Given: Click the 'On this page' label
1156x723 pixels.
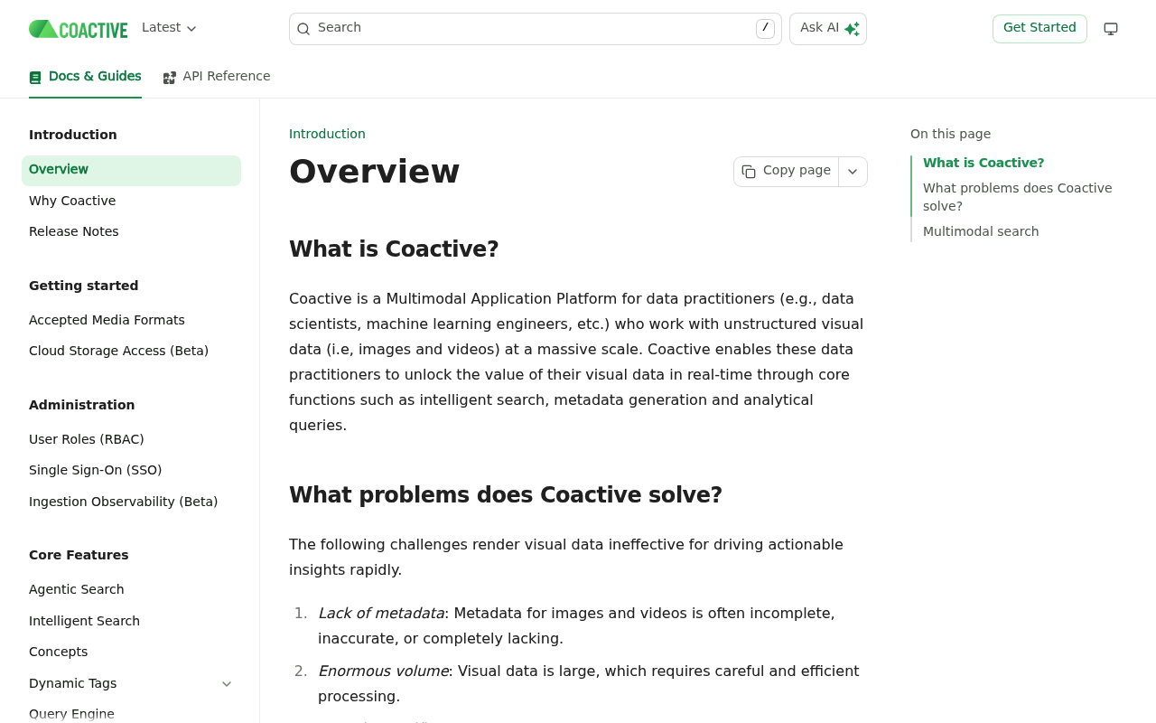Looking at the screenshot, I should (950, 134).
